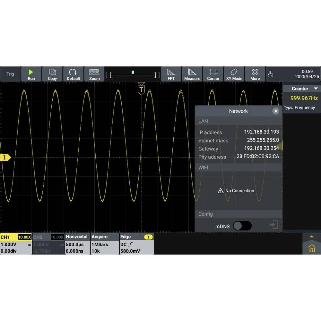Open the Zoom waveform tool
This screenshot has height=321, width=321.
coord(94,74)
